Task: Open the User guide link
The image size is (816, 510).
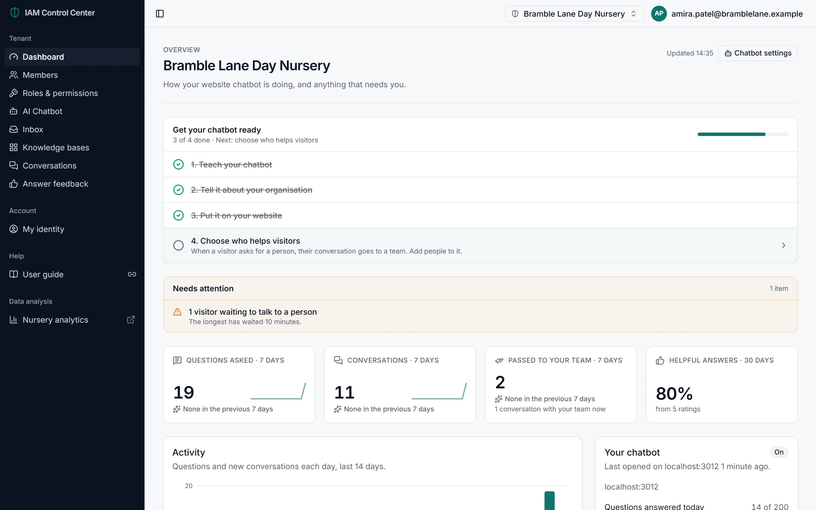Action: (x=72, y=274)
